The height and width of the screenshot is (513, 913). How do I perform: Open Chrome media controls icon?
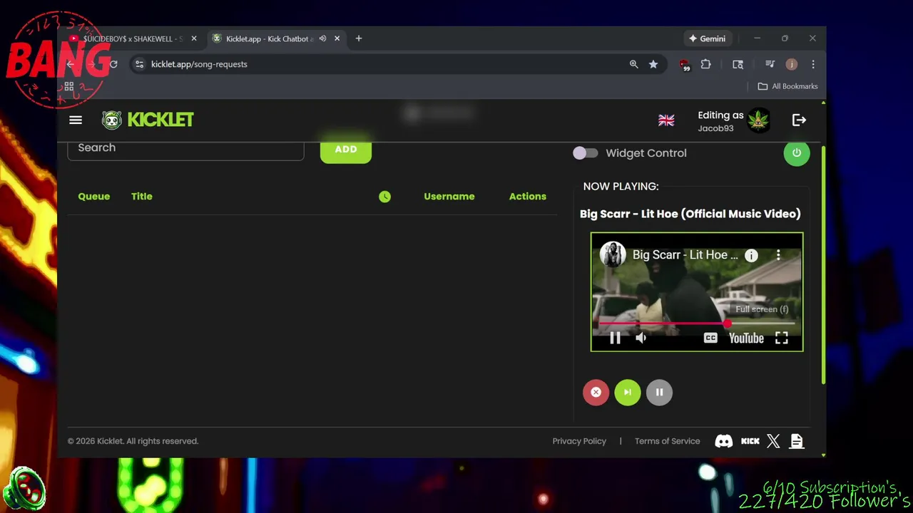770,64
